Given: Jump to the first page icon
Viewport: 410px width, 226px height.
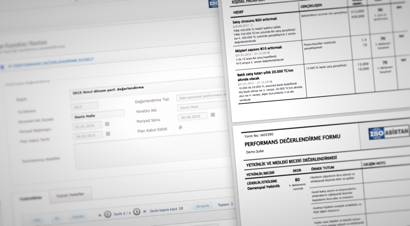Looking at the screenshot, I should pos(100,214).
